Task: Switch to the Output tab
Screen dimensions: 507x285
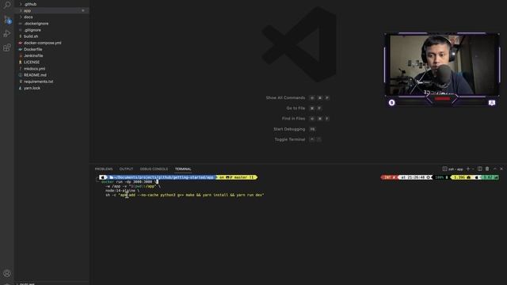Action: pos(126,169)
